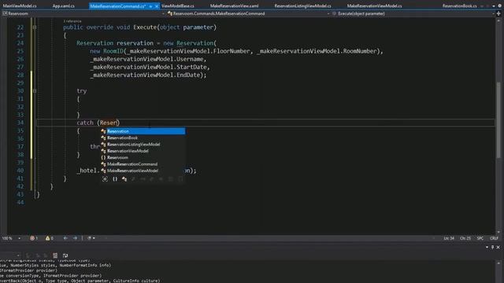Click the _hotel field on line 40
Image resolution: width=504 pixels, height=283 pixels.
point(87,171)
